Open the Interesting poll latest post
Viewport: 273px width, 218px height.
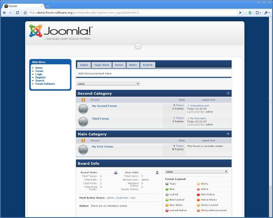pos(199,105)
